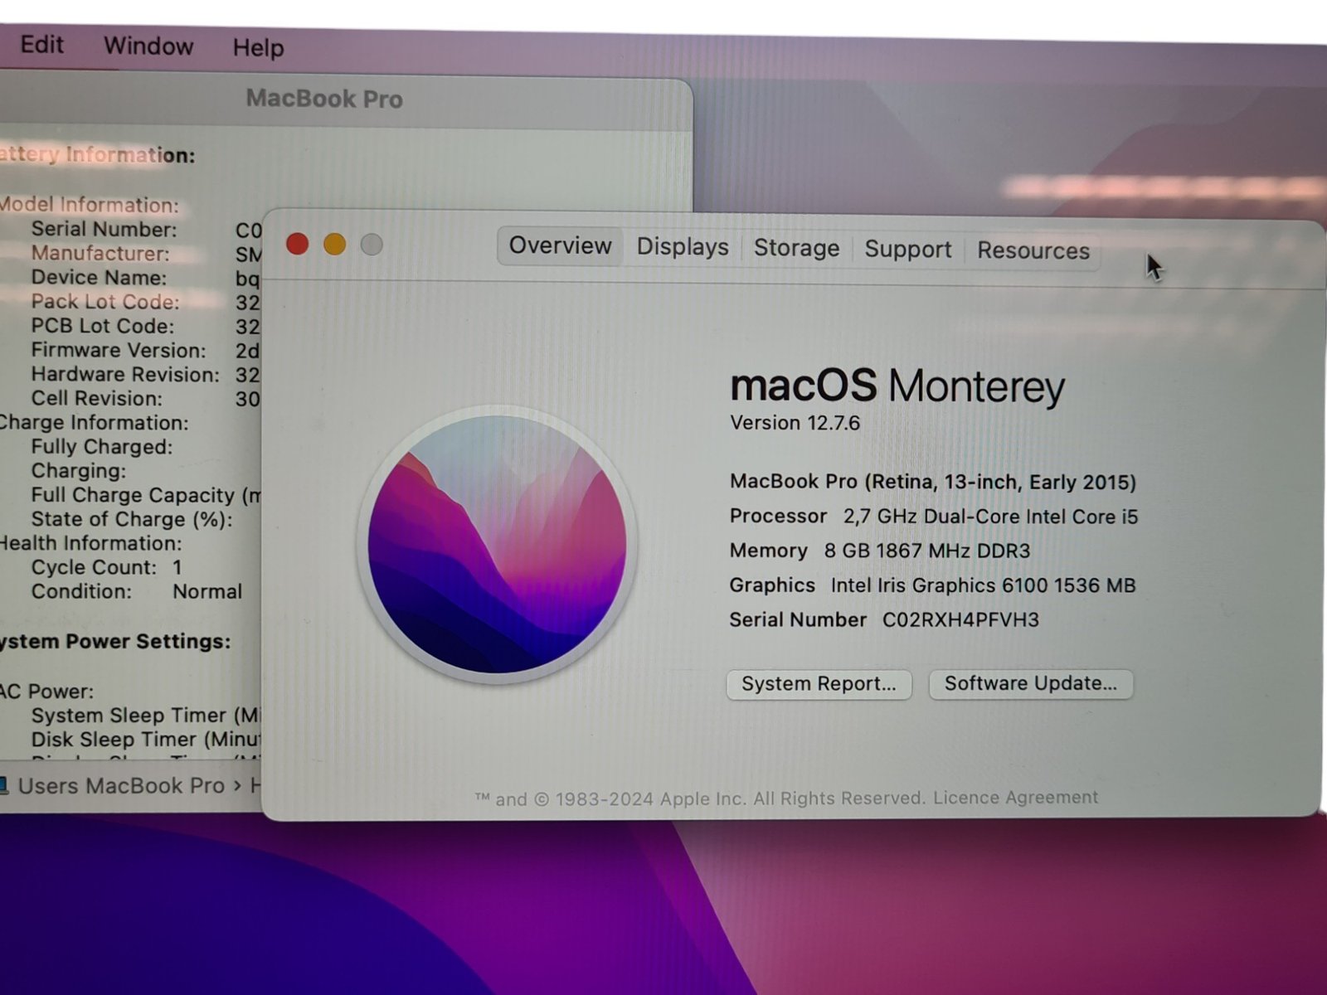Click the System Report... button
This screenshot has width=1327, height=995.
coord(819,684)
